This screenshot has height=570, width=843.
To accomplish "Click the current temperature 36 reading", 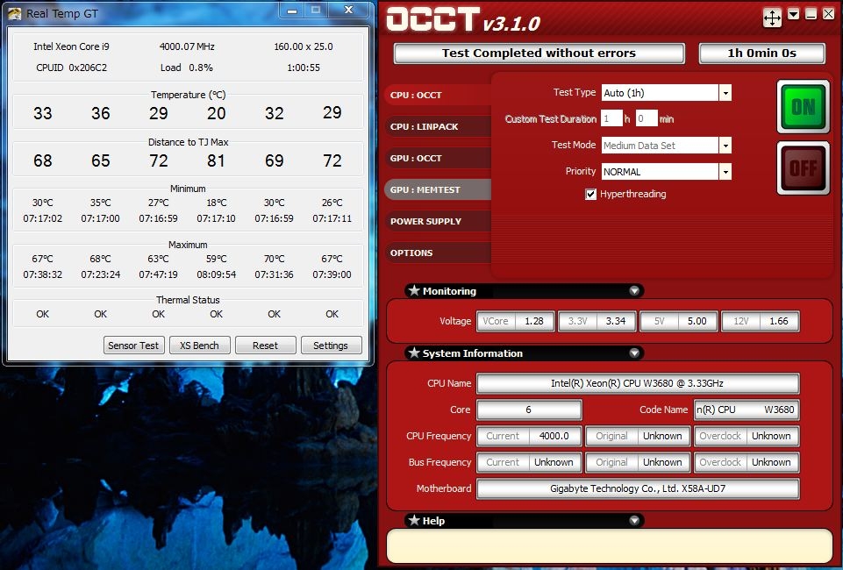I will (101, 113).
